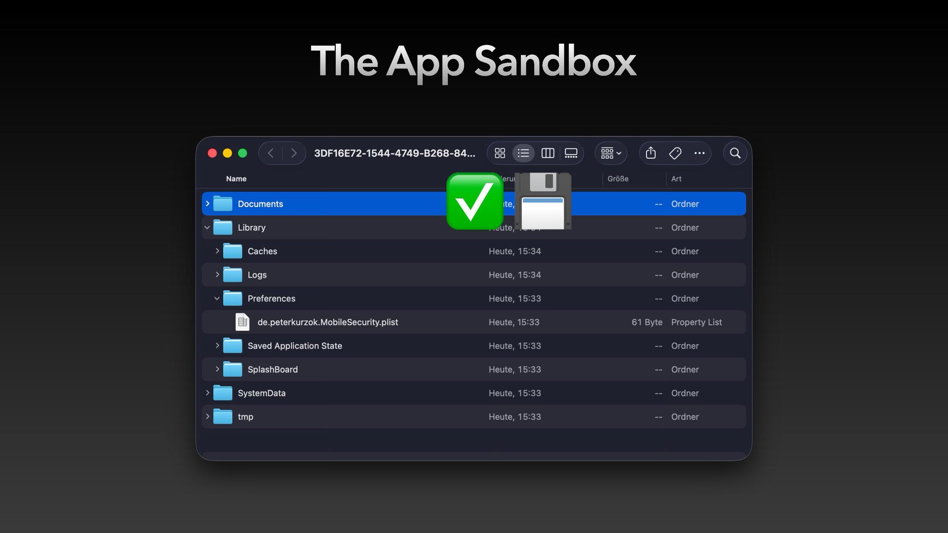Go forward with the right arrow button

[x=294, y=153]
